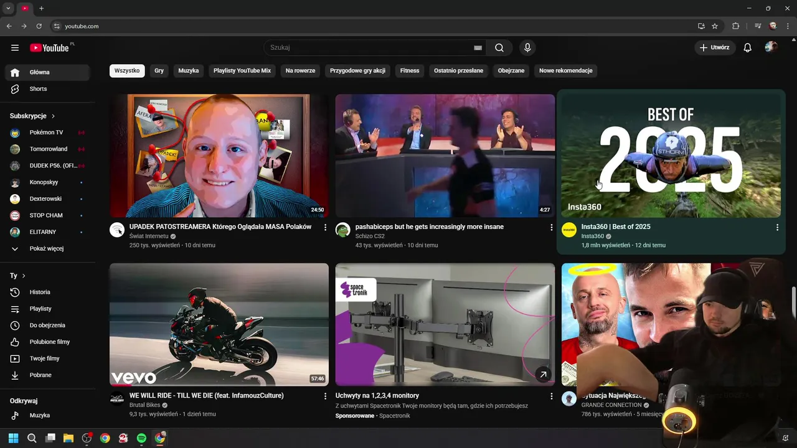The height and width of the screenshot is (448, 797).
Task: Open STOP CHAM subscription channel
Action: point(47,215)
